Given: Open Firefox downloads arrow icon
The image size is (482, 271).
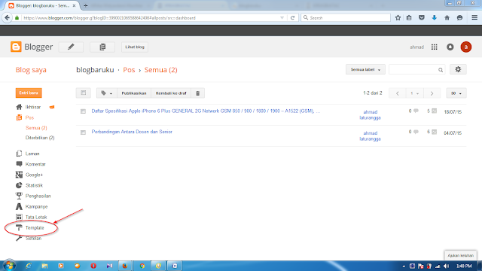Looking at the screenshot, I should point(434,18).
